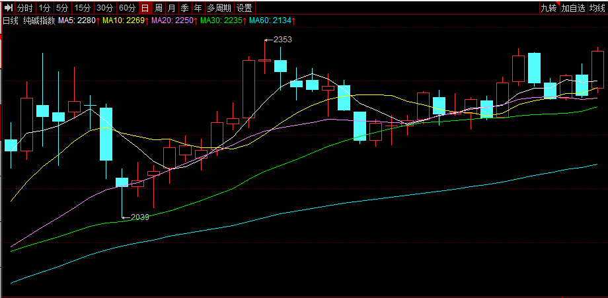Click the 日线 label
This screenshot has width=608, height=298.
[11, 21]
